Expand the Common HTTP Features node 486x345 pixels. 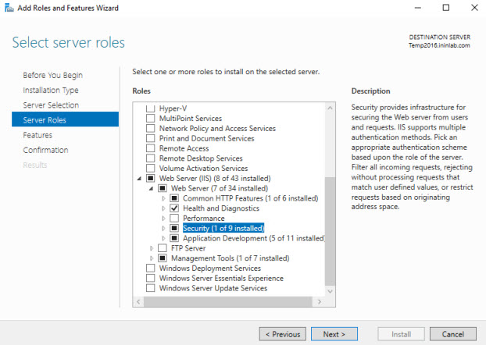click(x=164, y=199)
